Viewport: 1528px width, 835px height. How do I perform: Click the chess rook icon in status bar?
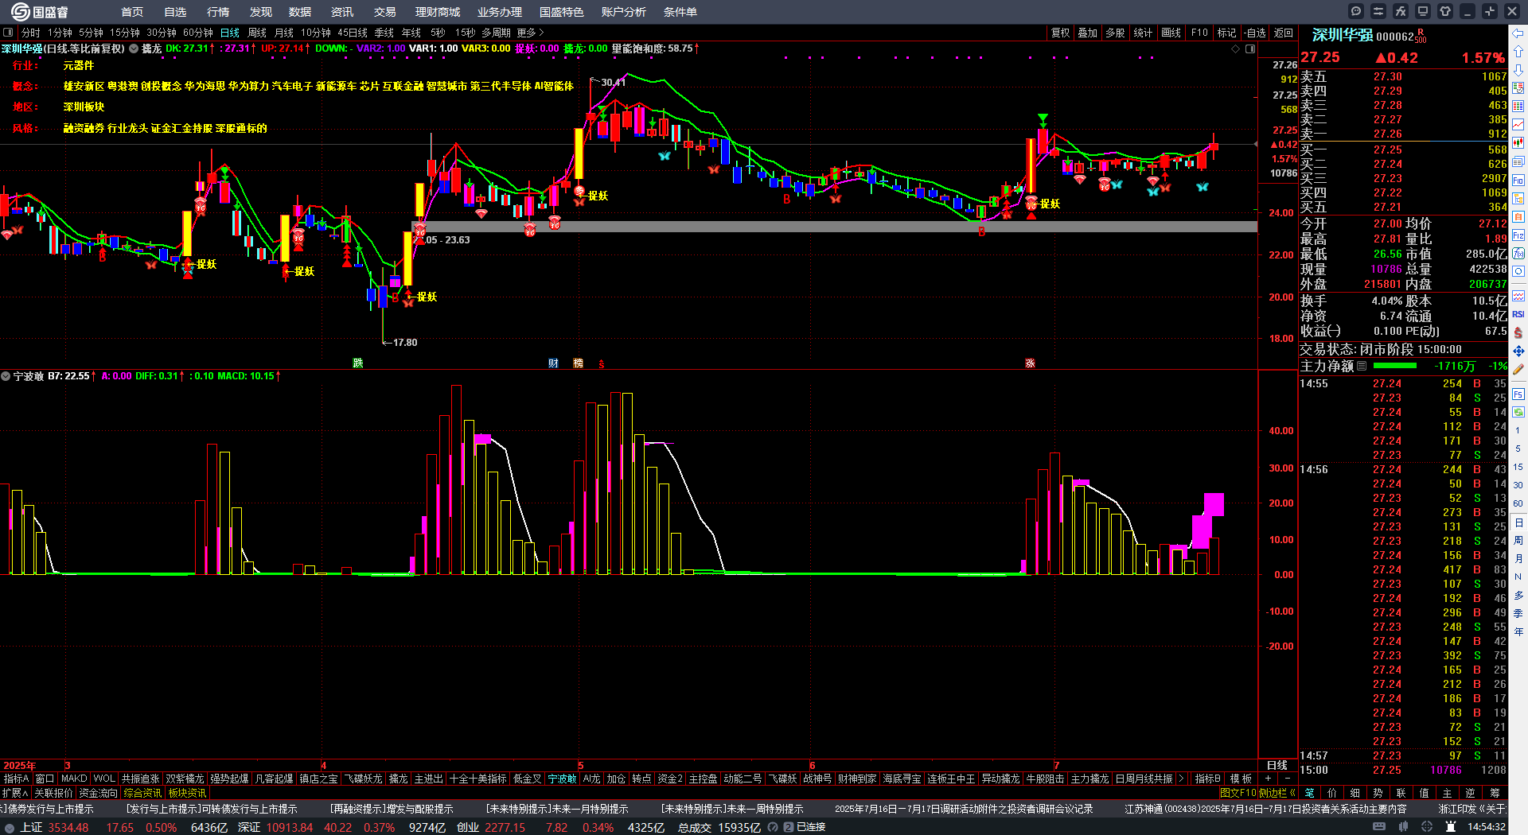click(x=1452, y=827)
